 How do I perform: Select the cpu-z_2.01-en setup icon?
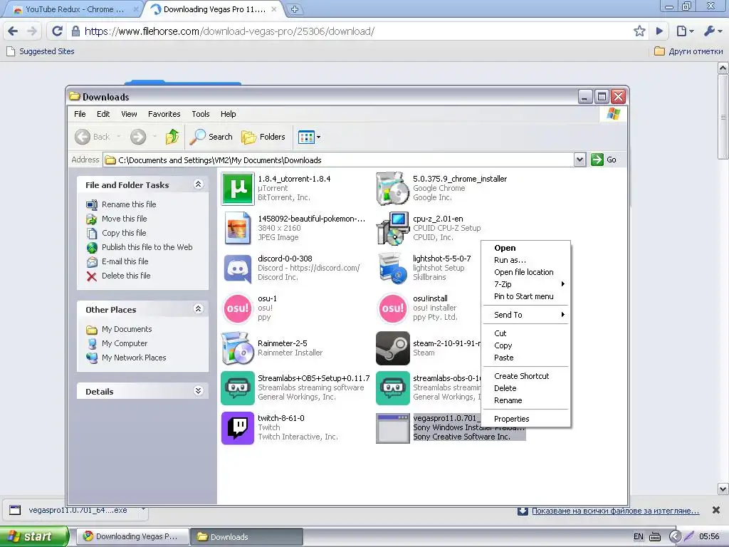pos(392,229)
